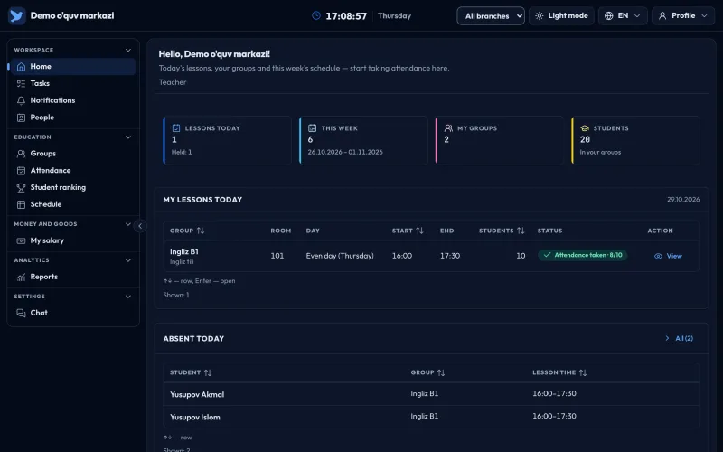Open People page
This screenshot has width=723, height=452.
[73, 118]
